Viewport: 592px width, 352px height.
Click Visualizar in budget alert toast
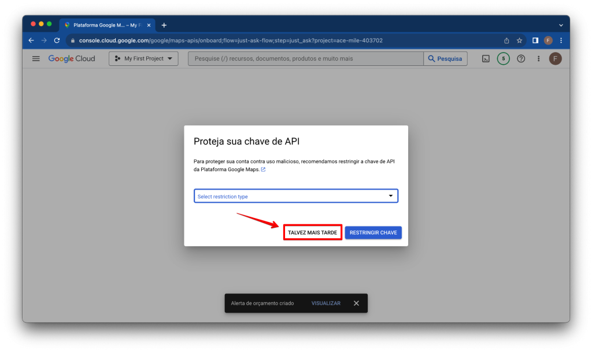[x=326, y=303]
